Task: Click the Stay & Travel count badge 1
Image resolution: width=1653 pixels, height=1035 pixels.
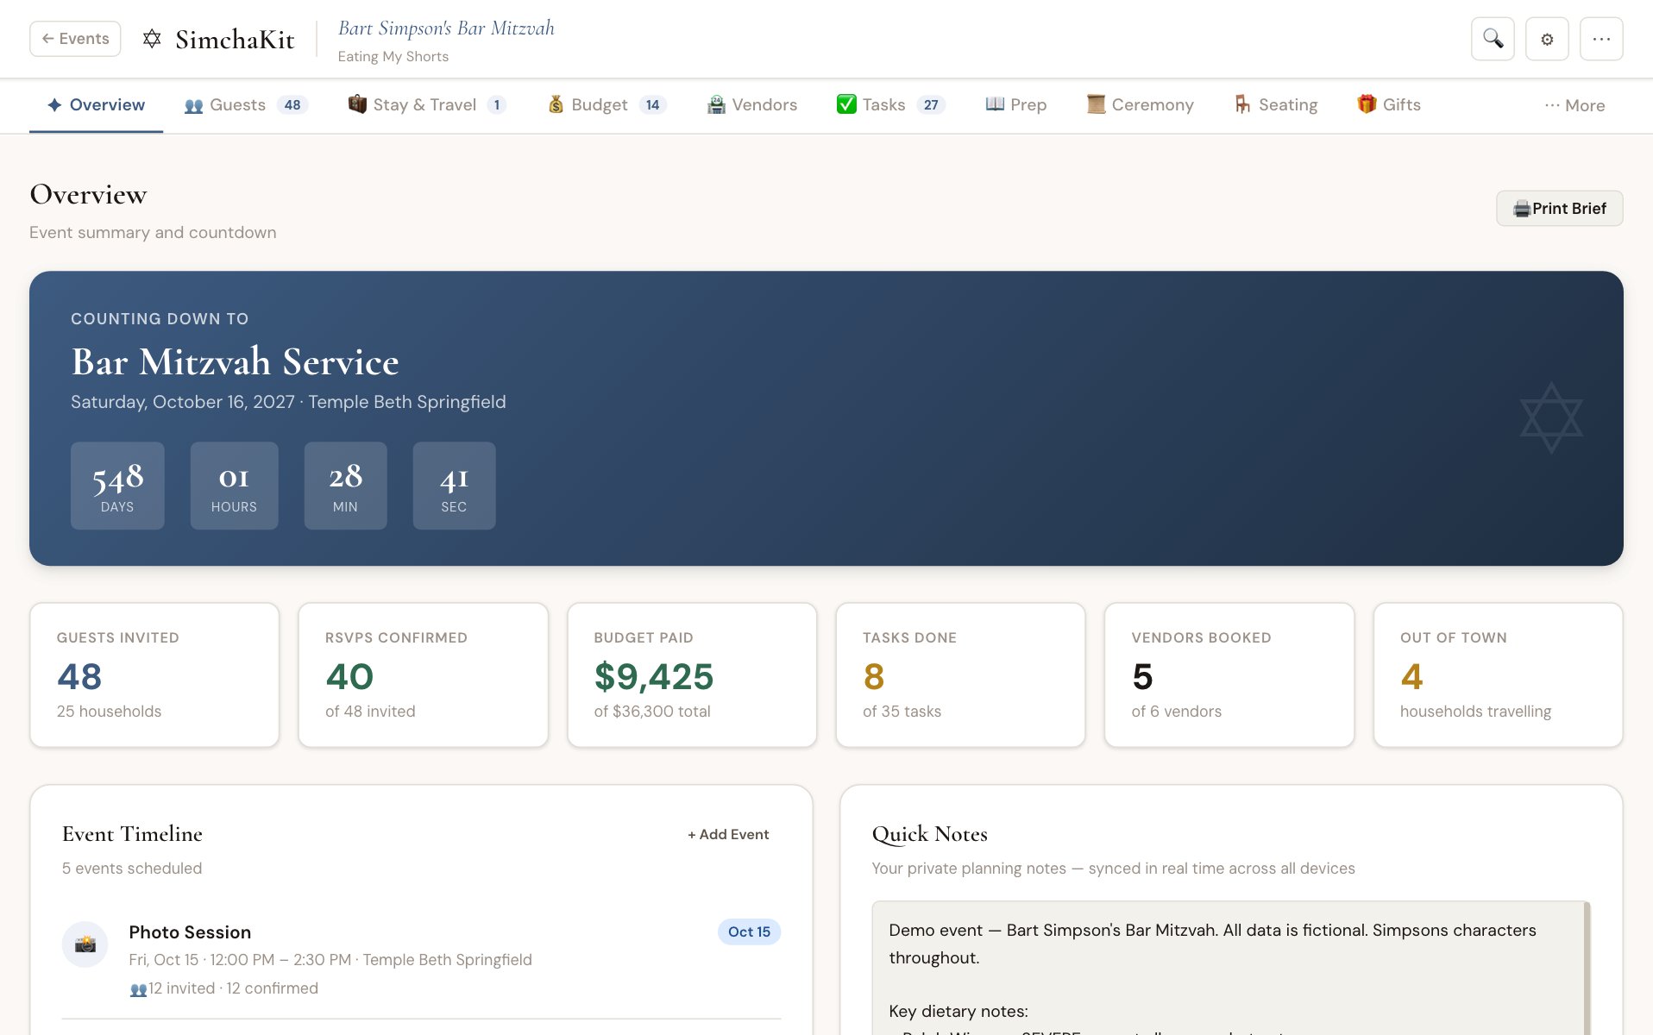Action: [496, 105]
